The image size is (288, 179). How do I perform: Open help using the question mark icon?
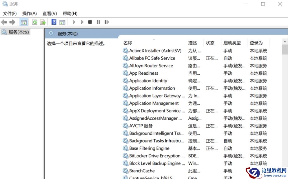coord(54,22)
